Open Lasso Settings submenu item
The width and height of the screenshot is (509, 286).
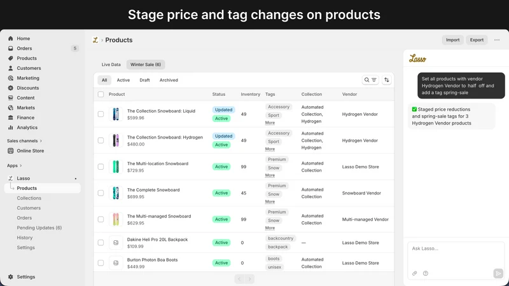pos(25,247)
